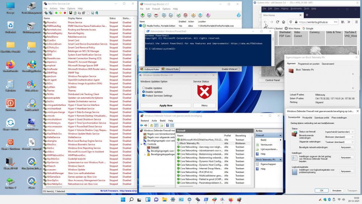This screenshot has height=204, width=362.
Task: Toggle Protect Services Settings checkbox
Action: coord(144,96)
